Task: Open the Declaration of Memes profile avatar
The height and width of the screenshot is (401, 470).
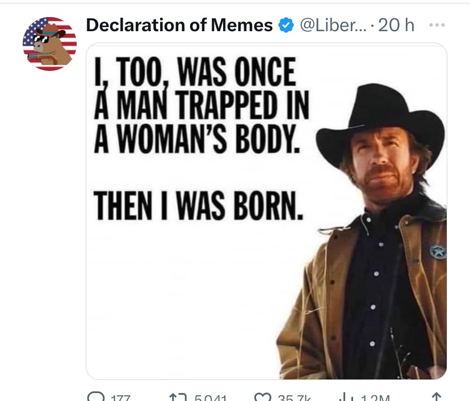Action: [x=49, y=44]
